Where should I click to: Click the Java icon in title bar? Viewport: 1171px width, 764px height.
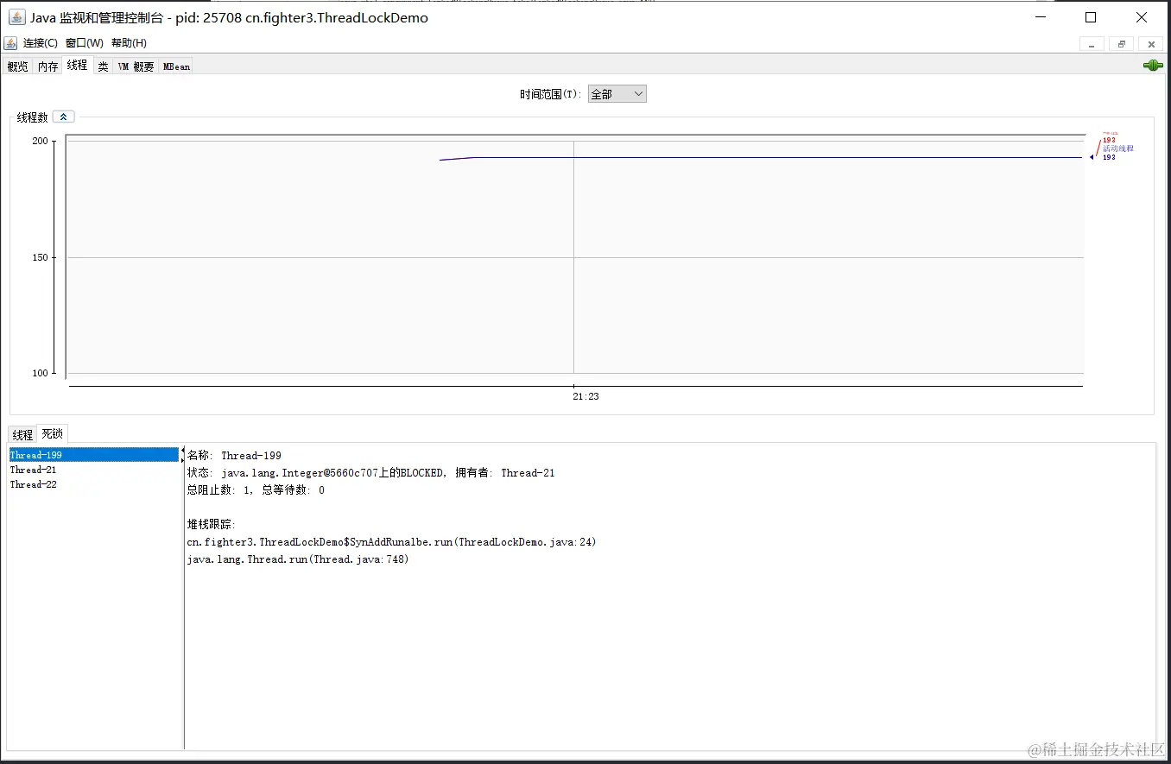(x=16, y=17)
